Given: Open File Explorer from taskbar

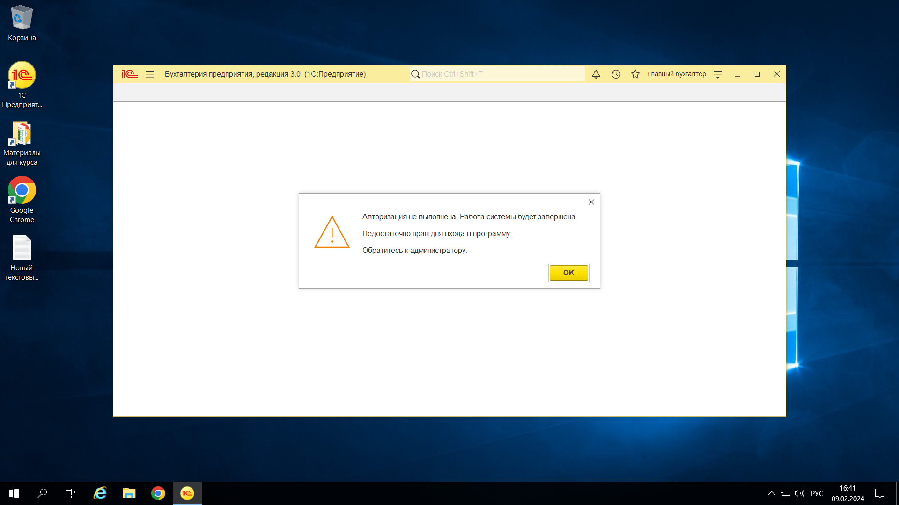Looking at the screenshot, I should coord(129,493).
